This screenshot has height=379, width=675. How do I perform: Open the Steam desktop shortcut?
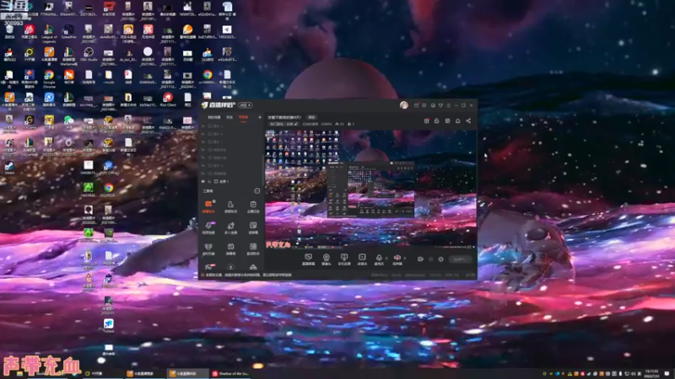pos(9,167)
